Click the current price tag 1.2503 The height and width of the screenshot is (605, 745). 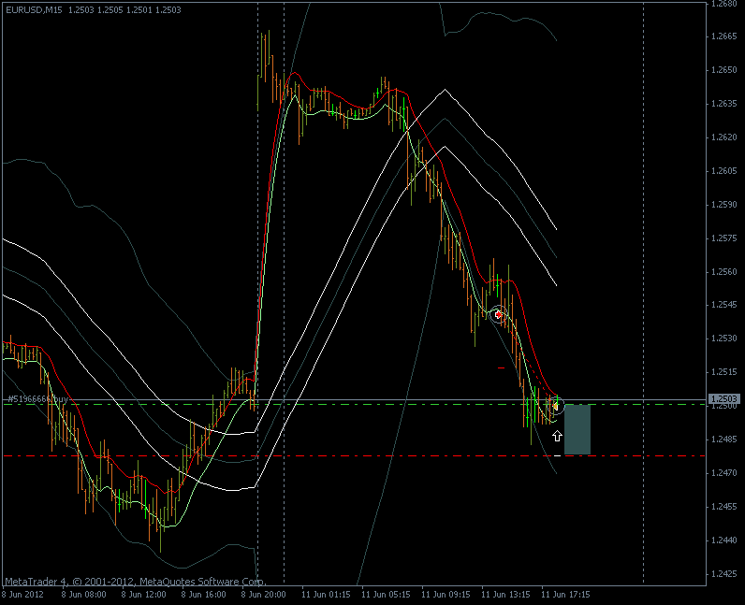tap(725, 399)
